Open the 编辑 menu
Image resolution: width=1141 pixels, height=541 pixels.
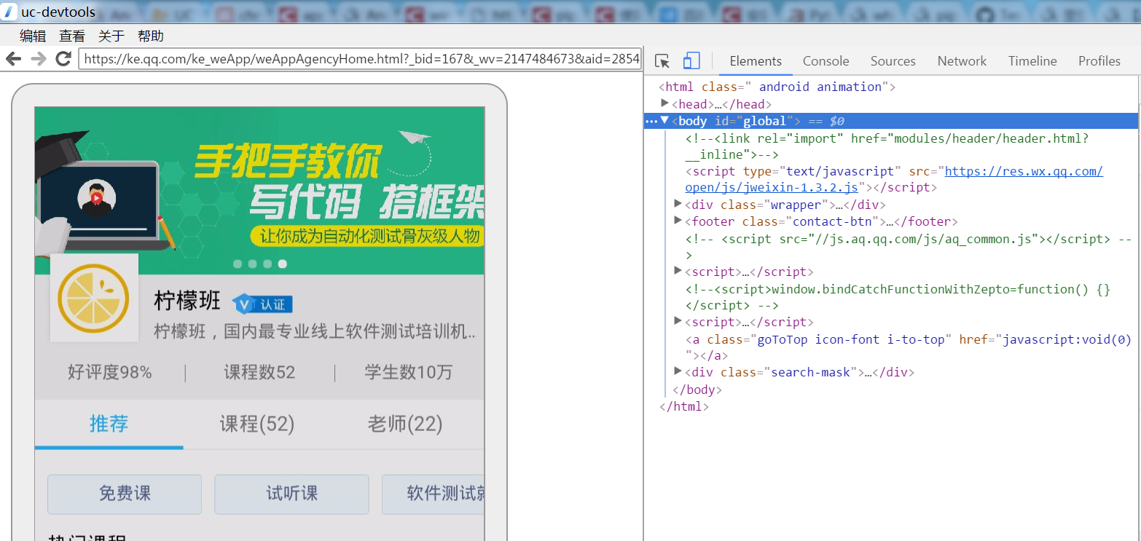point(33,36)
